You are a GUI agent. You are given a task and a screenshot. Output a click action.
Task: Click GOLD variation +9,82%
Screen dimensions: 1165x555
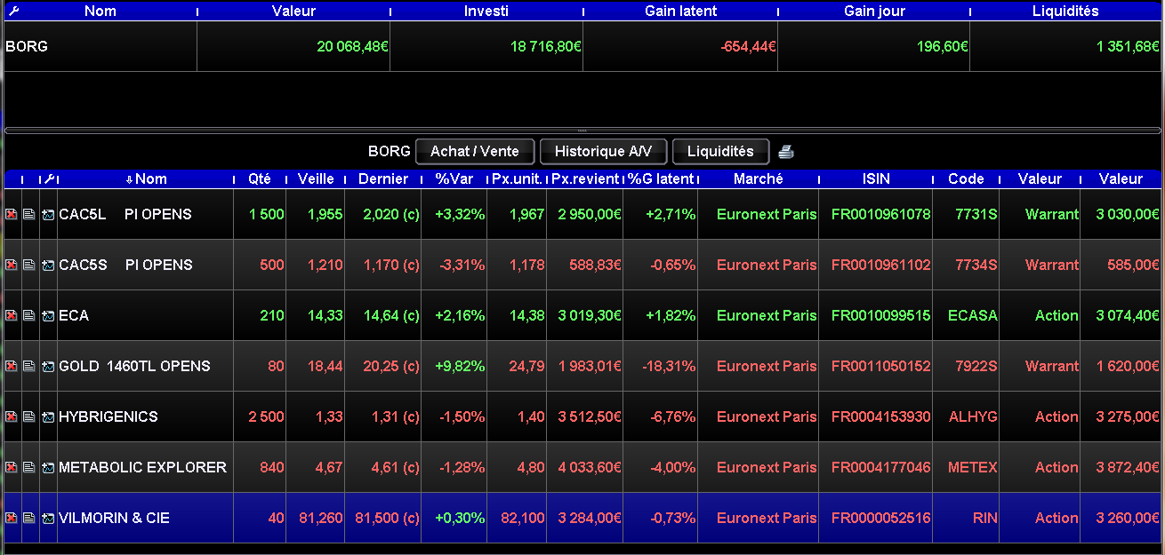[460, 366]
